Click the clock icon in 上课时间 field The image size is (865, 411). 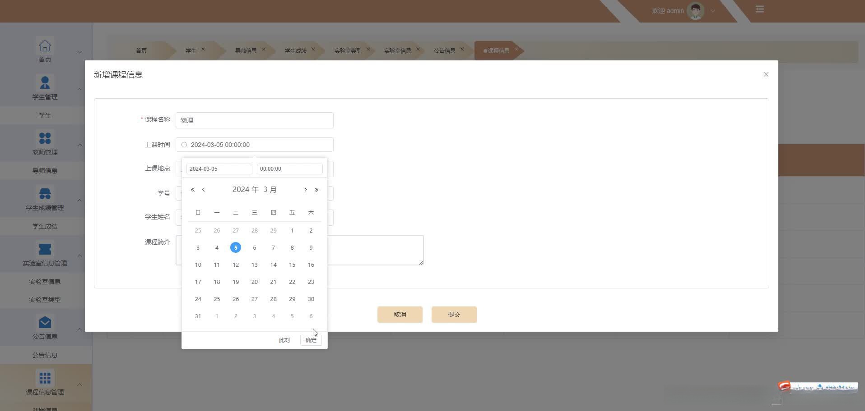[184, 145]
